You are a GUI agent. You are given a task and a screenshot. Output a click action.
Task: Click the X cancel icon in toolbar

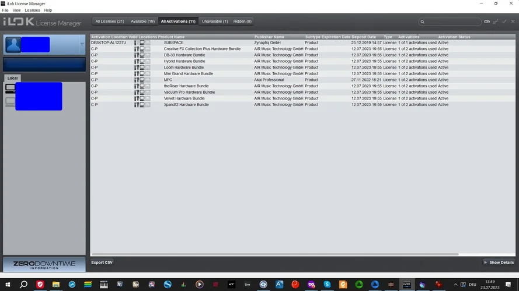[x=513, y=22]
